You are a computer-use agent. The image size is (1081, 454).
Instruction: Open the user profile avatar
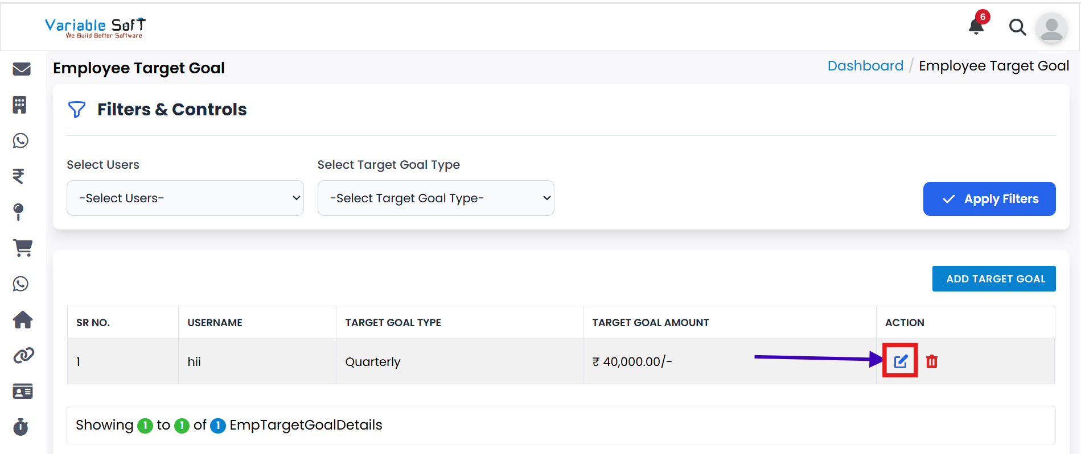[1051, 27]
